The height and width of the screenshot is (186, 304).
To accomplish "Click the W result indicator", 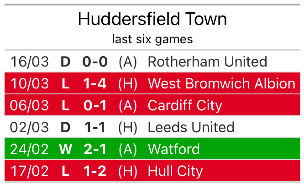I will [x=66, y=149].
